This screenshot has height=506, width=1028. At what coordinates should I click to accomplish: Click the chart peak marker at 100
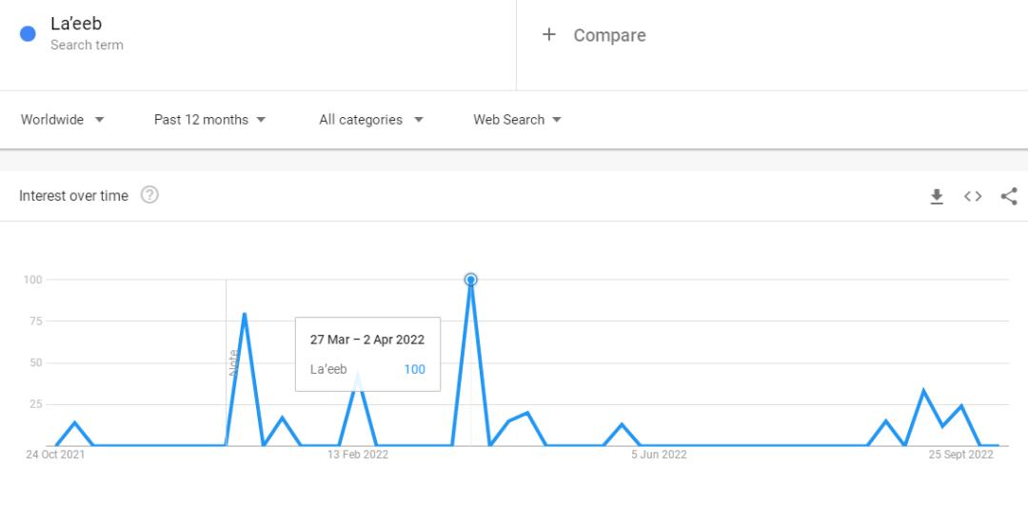470,280
